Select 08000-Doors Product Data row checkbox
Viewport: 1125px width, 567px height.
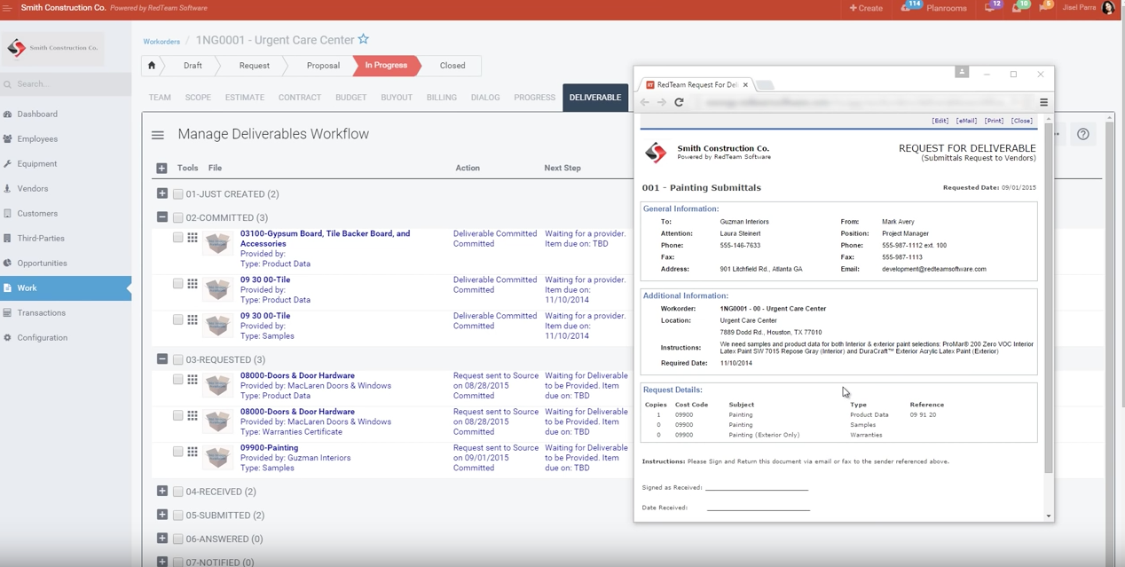click(x=178, y=380)
